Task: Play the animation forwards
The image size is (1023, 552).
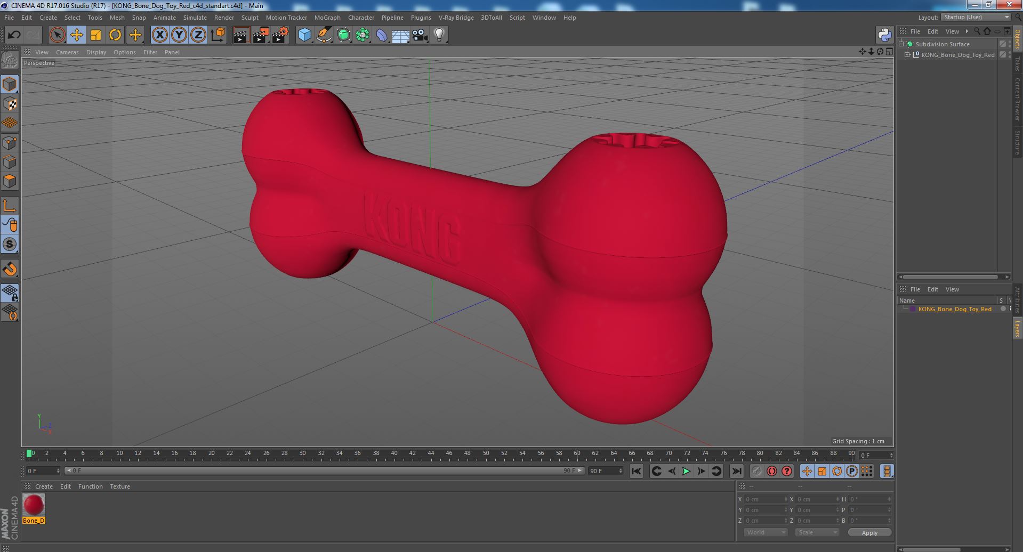Action: click(686, 471)
